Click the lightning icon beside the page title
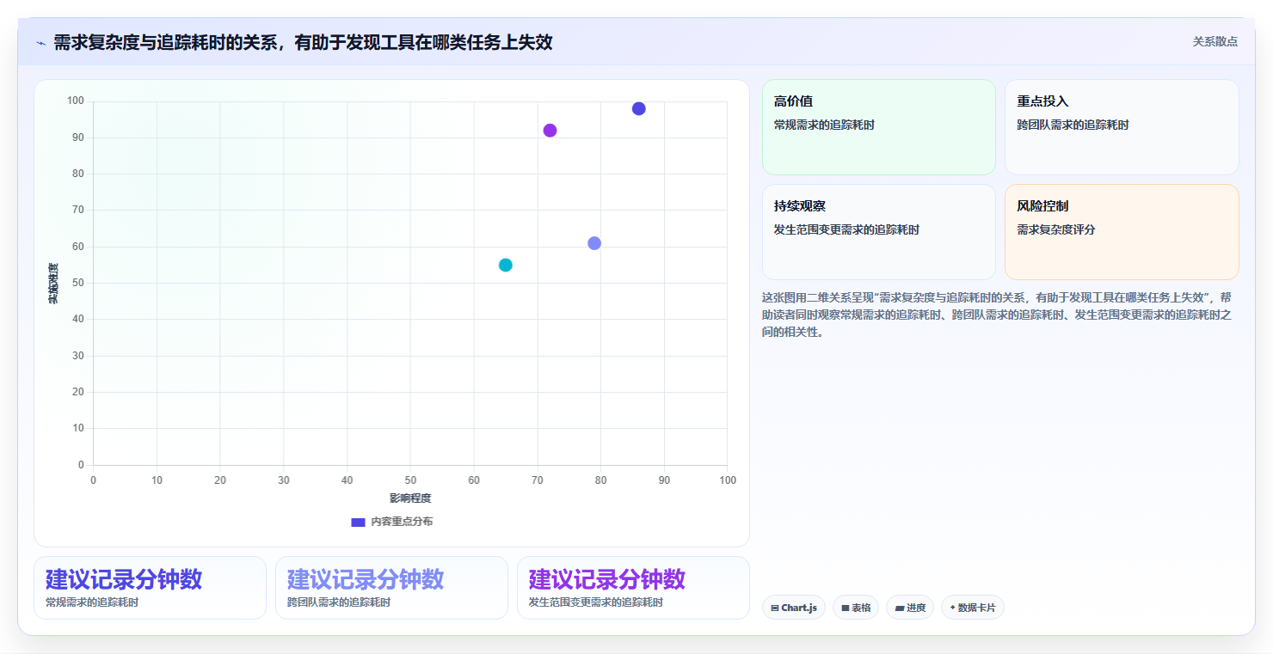Viewport: 1273px width, 654px height. [40, 43]
